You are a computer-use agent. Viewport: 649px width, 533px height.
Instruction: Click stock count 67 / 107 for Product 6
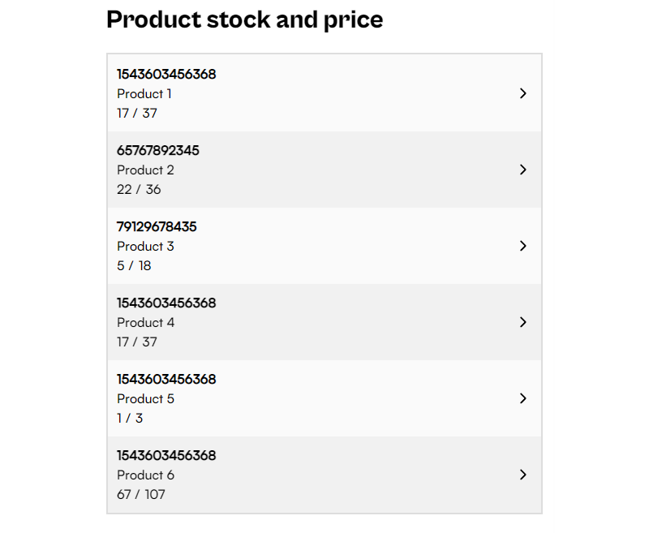click(143, 494)
